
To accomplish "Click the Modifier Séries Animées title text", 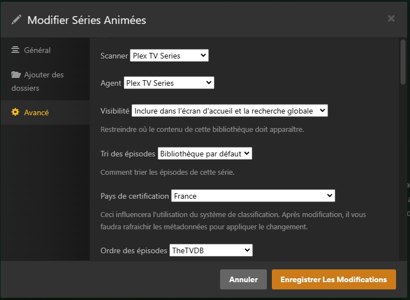I will coord(86,20).
